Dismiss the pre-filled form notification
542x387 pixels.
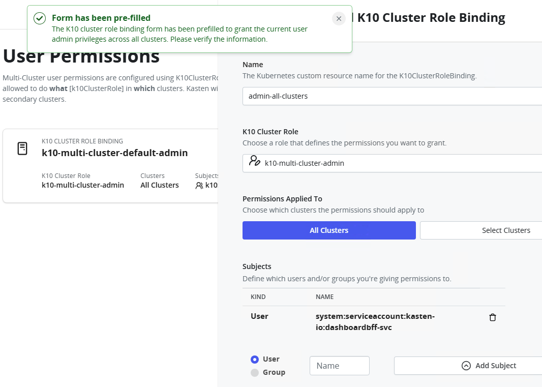click(x=339, y=19)
